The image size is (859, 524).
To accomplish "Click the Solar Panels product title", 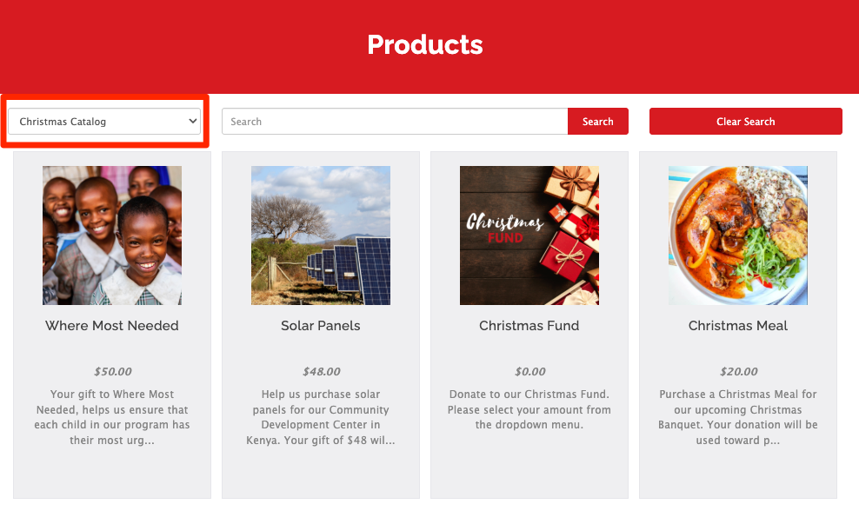I will click(321, 326).
